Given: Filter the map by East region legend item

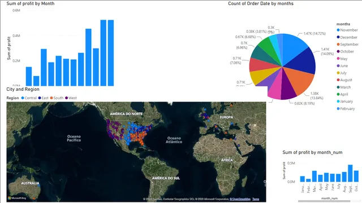Looking at the screenshot, I should coord(43,98).
